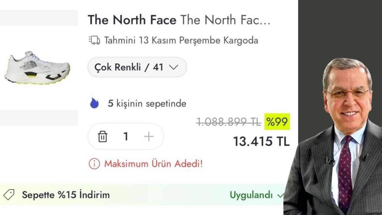Click the green checkmark beside Uygulandı
This screenshot has height=215, width=382.
click(280, 195)
